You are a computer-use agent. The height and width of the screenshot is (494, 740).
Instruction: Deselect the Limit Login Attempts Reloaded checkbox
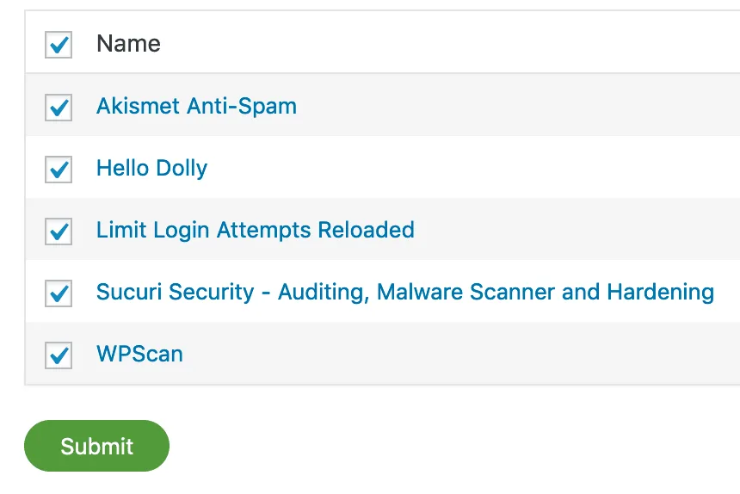pos(59,231)
